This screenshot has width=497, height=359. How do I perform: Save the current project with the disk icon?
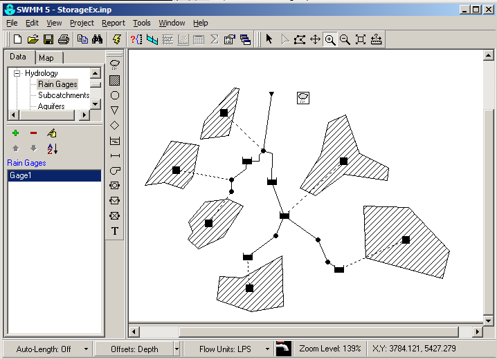[x=48, y=39]
